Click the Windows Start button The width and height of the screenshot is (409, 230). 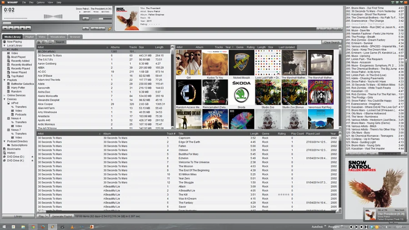(4, 227)
